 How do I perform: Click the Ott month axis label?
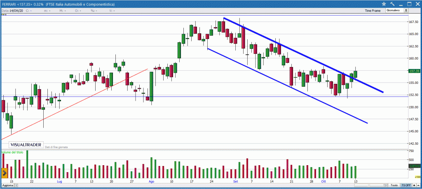click(324, 182)
